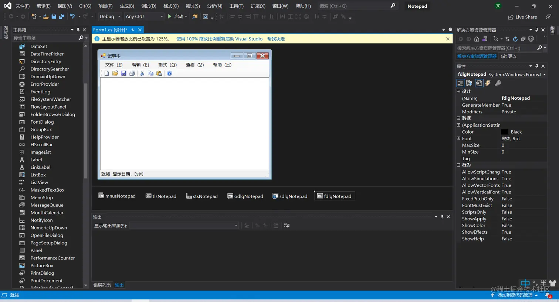
Task: Click the magnifier in Solution Explorer search
Action: point(539,48)
